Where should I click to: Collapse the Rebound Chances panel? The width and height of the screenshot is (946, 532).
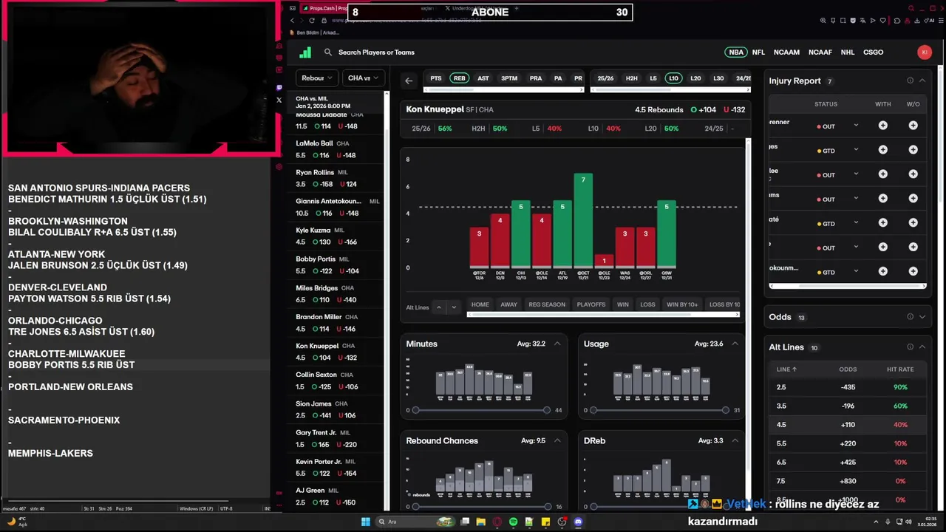[557, 440]
